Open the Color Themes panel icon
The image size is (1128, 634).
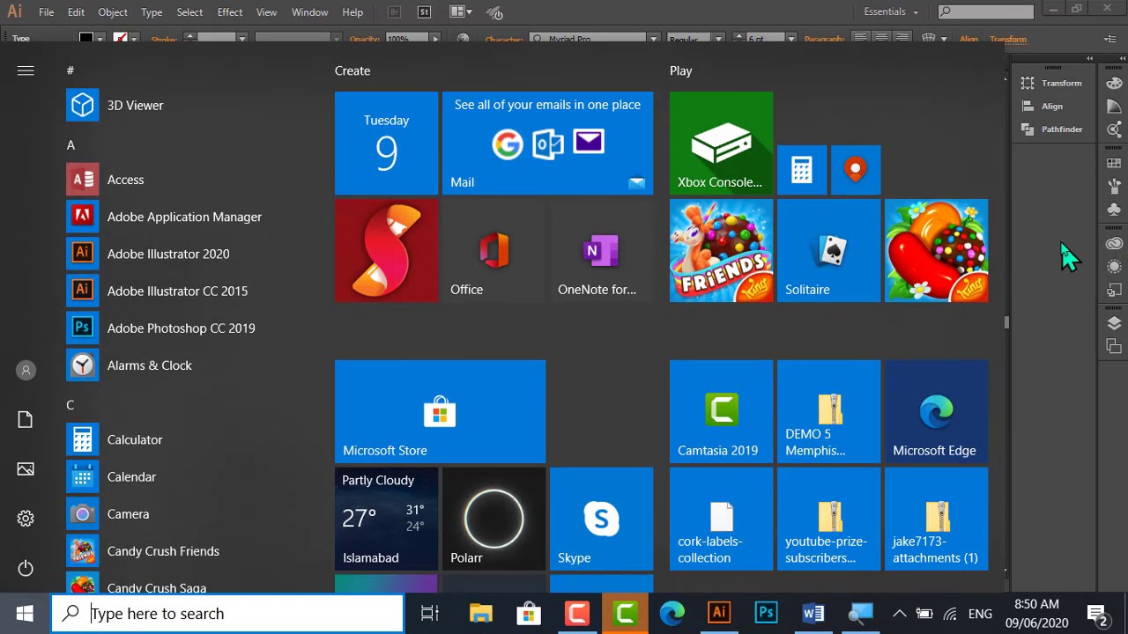click(x=1114, y=129)
